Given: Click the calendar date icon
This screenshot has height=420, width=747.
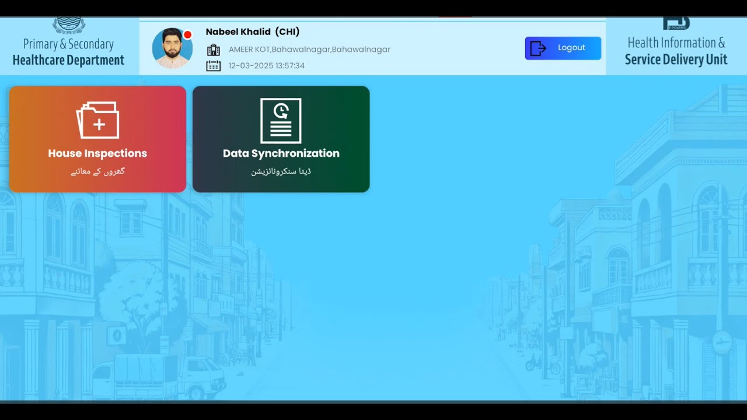Looking at the screenshot, I should (x=214, y=66).
